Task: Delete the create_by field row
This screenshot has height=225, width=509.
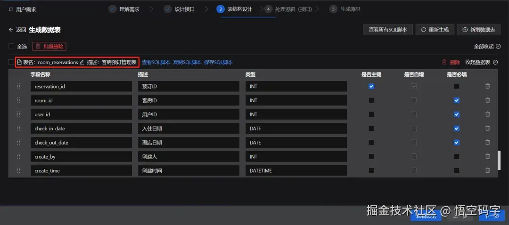Action: (487, 156)
